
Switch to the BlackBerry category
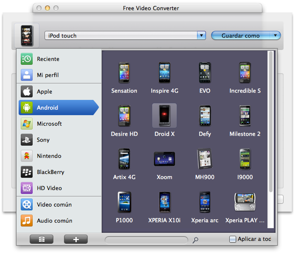(59, 172)
